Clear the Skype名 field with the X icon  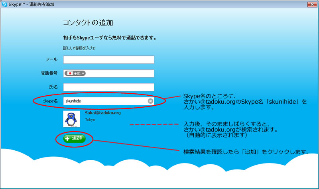(x=150, y=101)
